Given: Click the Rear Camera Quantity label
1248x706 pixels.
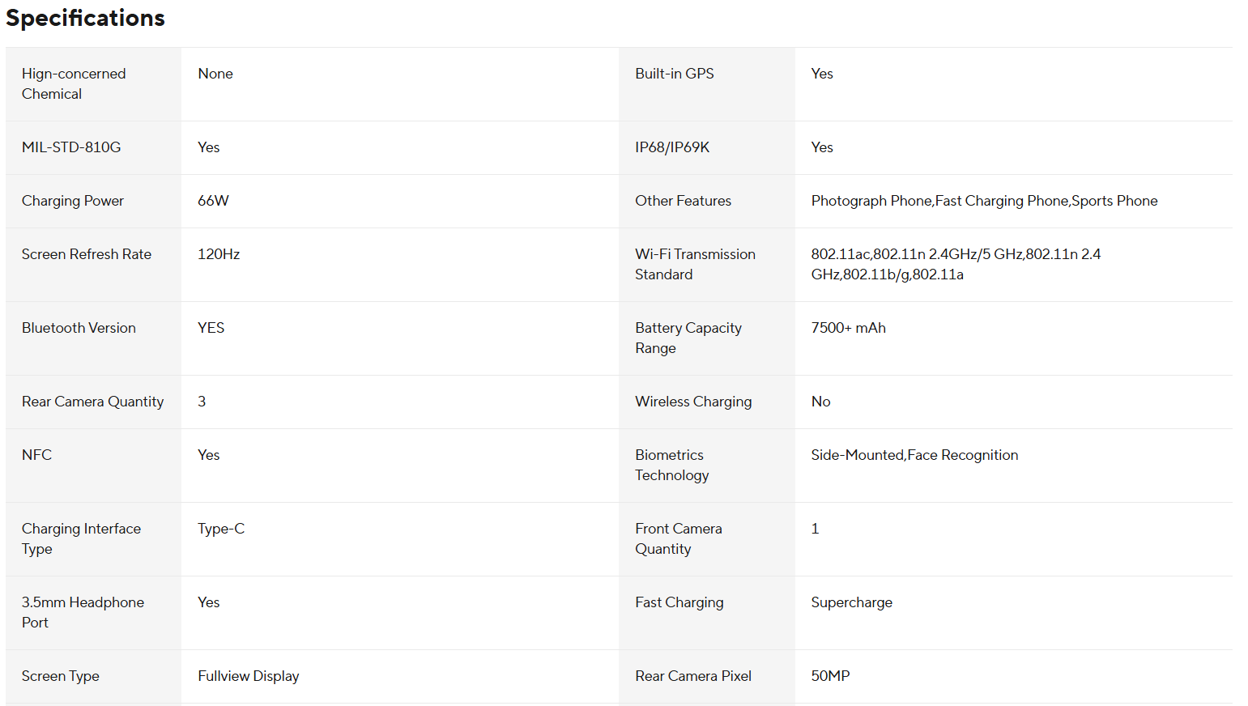Looking at the screenshot, I should 92,402.
